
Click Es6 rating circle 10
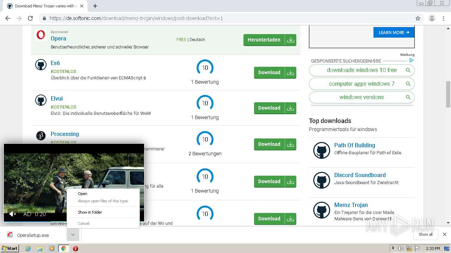coord(205,67)
